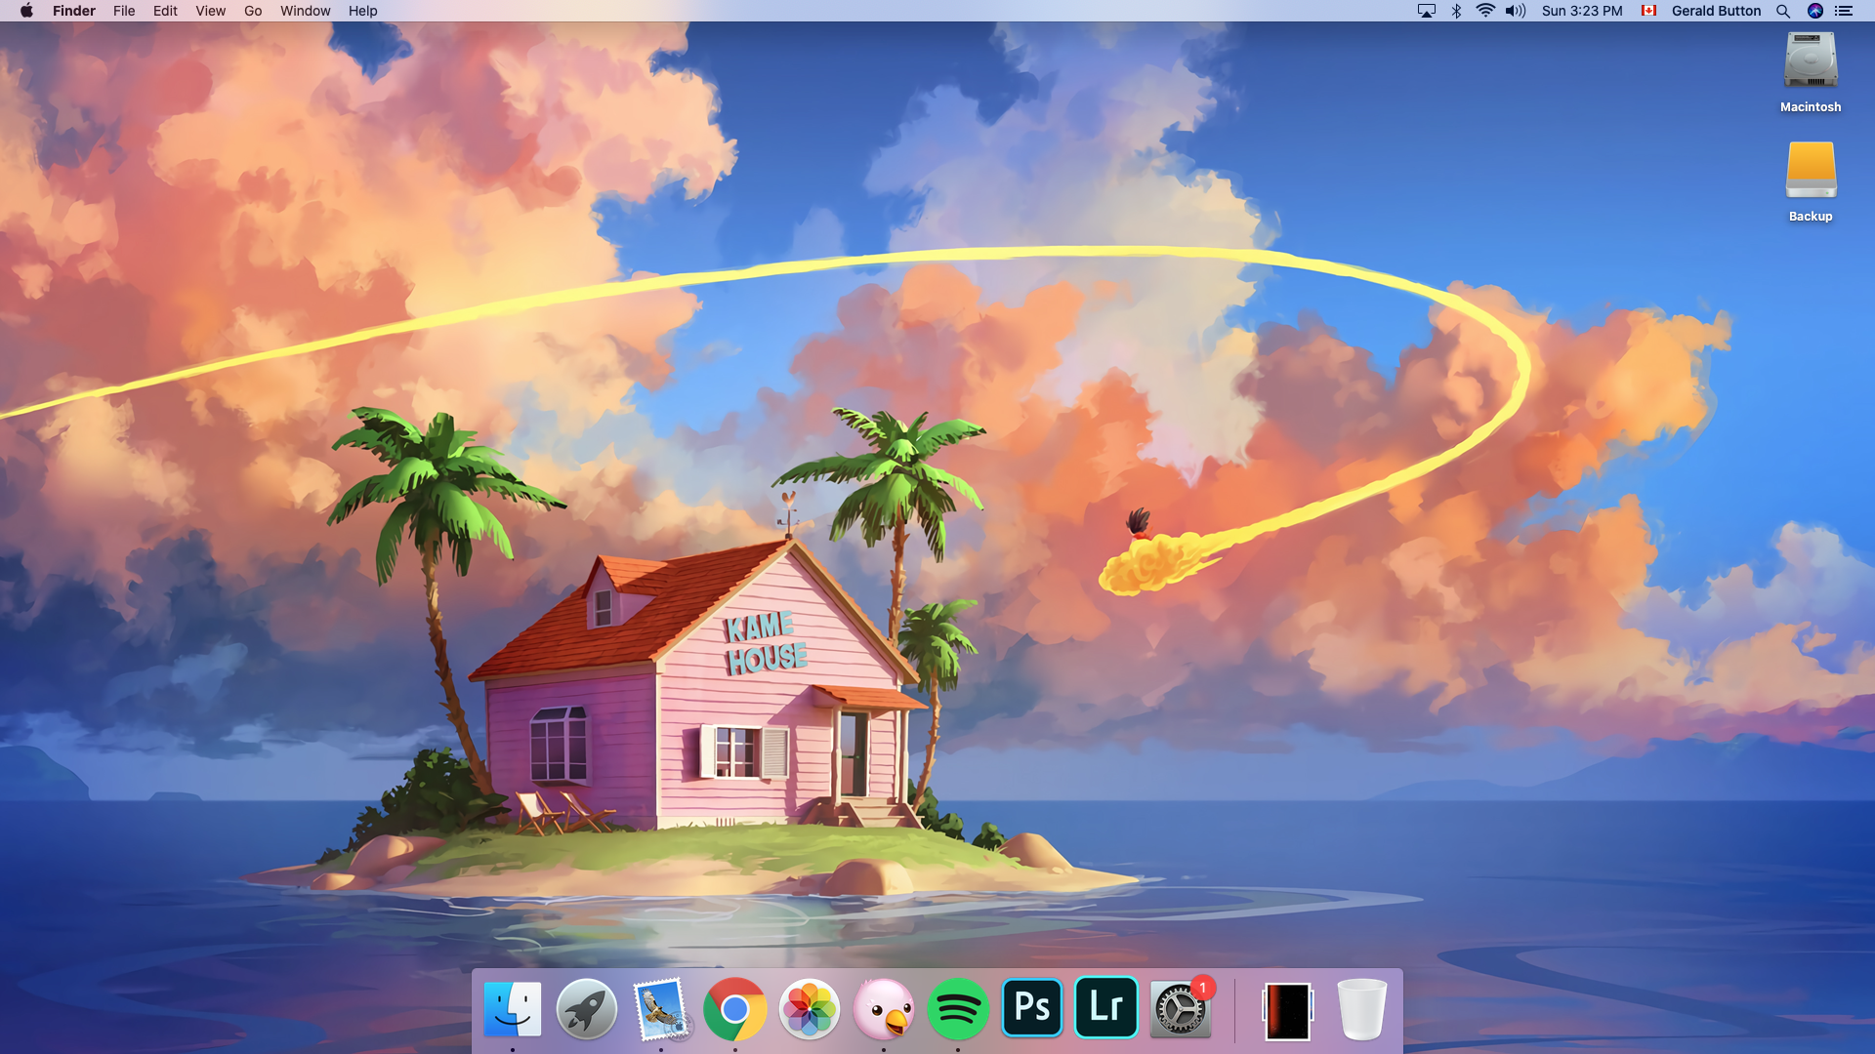Open the File menu

pos(124,11)
